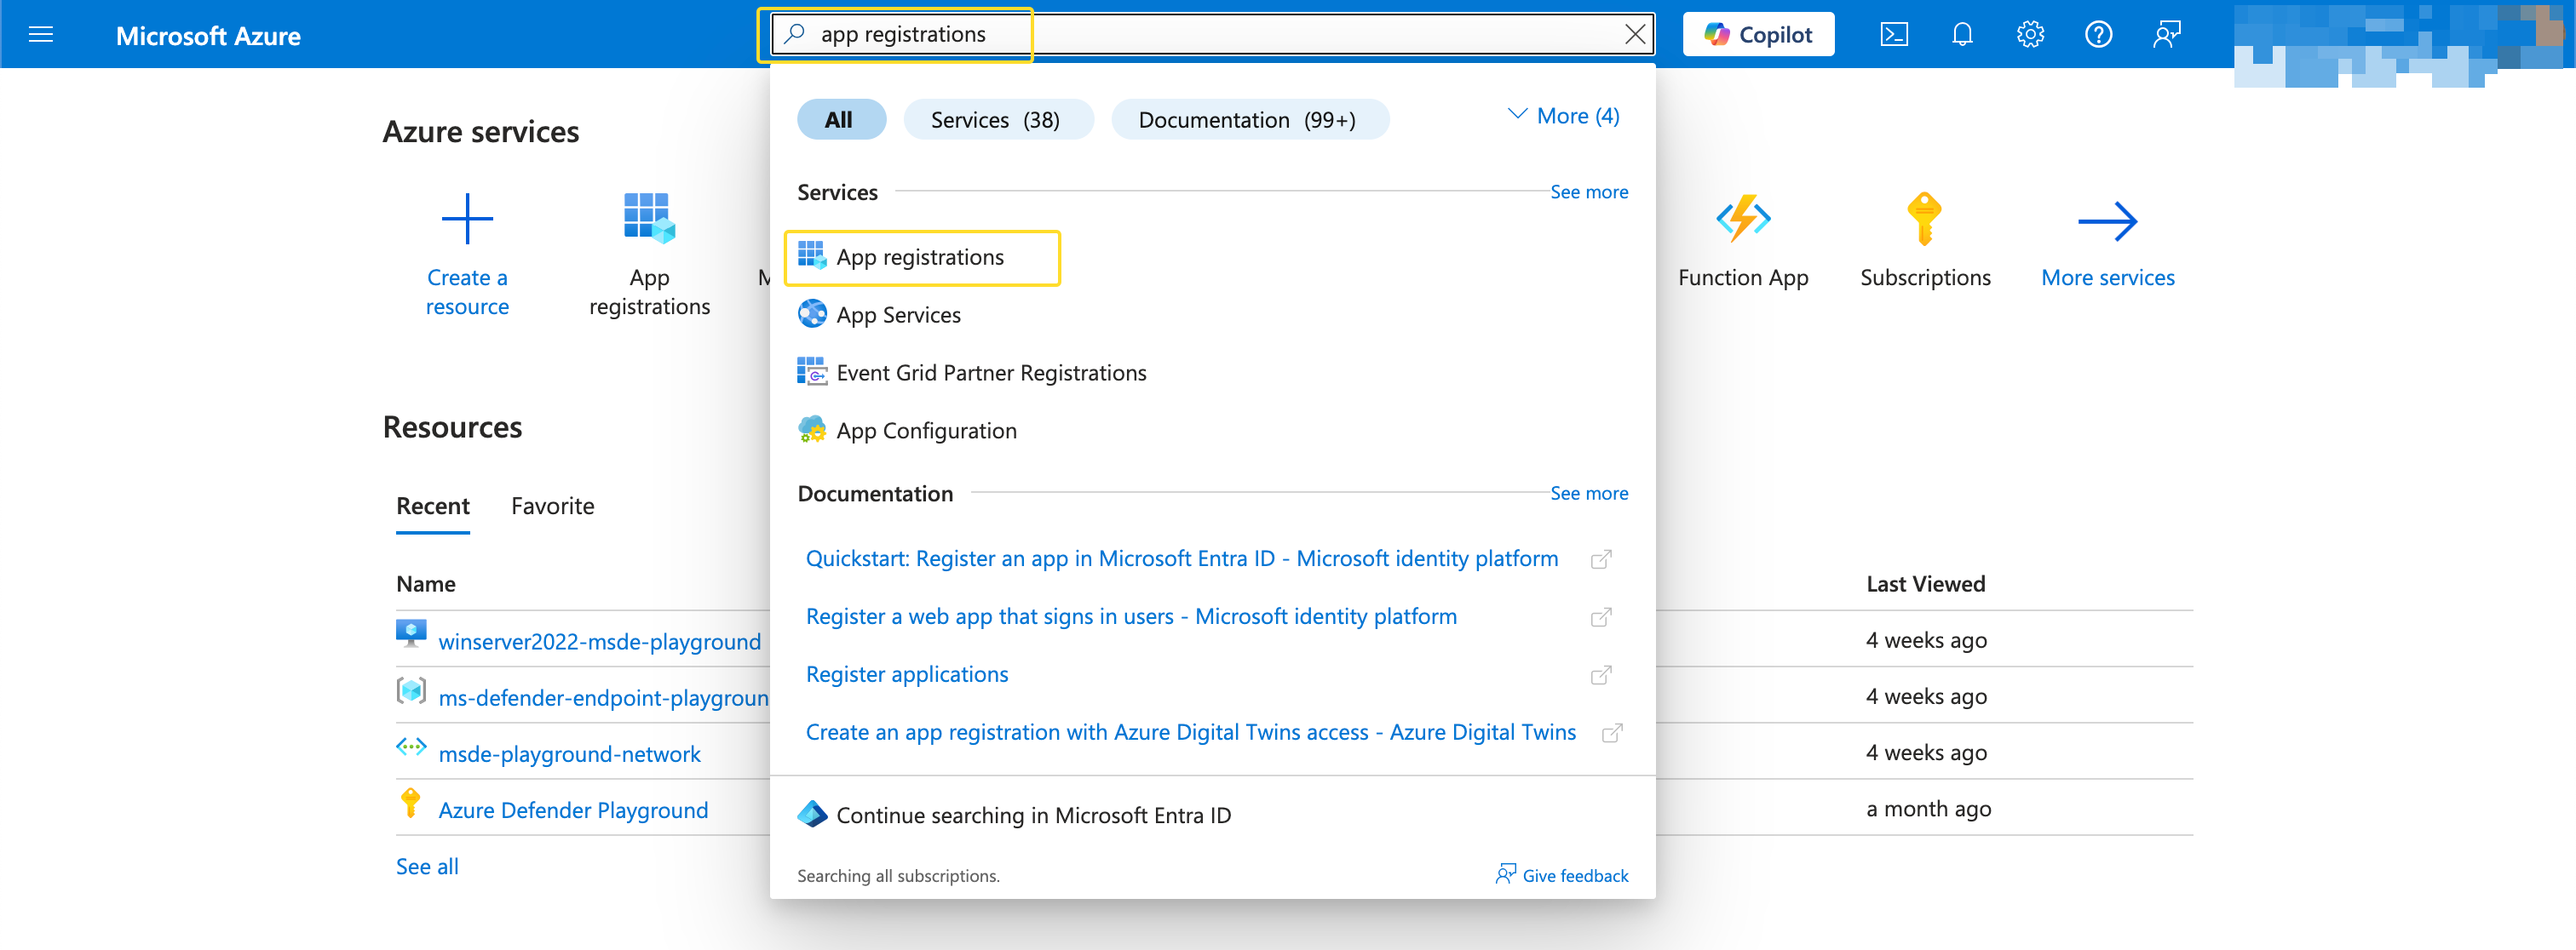Select App Configuration search result
Viewport: 2576px width, 950px height.
click(x=926, y=431)
